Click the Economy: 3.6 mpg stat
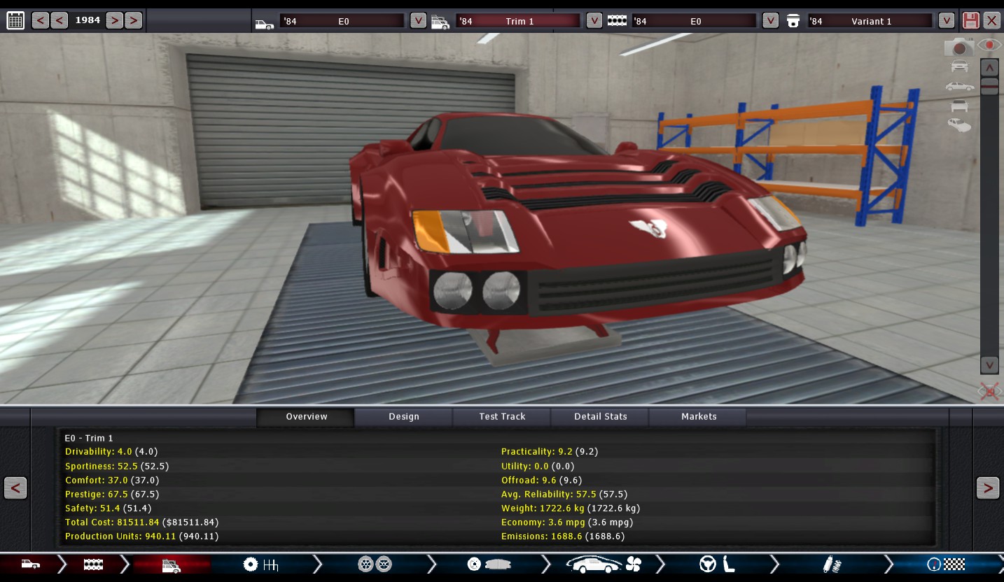Viewport: 1004px width, 582px height. [567, 522]
